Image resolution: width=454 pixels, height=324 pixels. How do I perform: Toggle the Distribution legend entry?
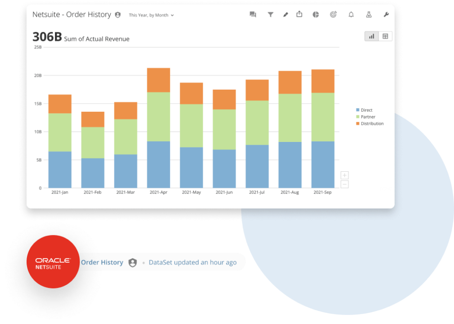(370, 123)
